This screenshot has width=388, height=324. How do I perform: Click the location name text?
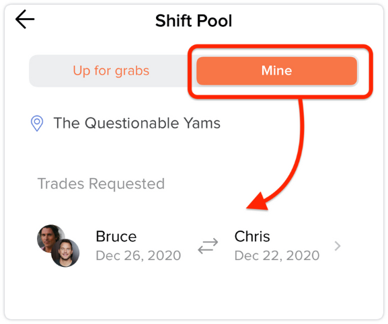click(137, 123)
